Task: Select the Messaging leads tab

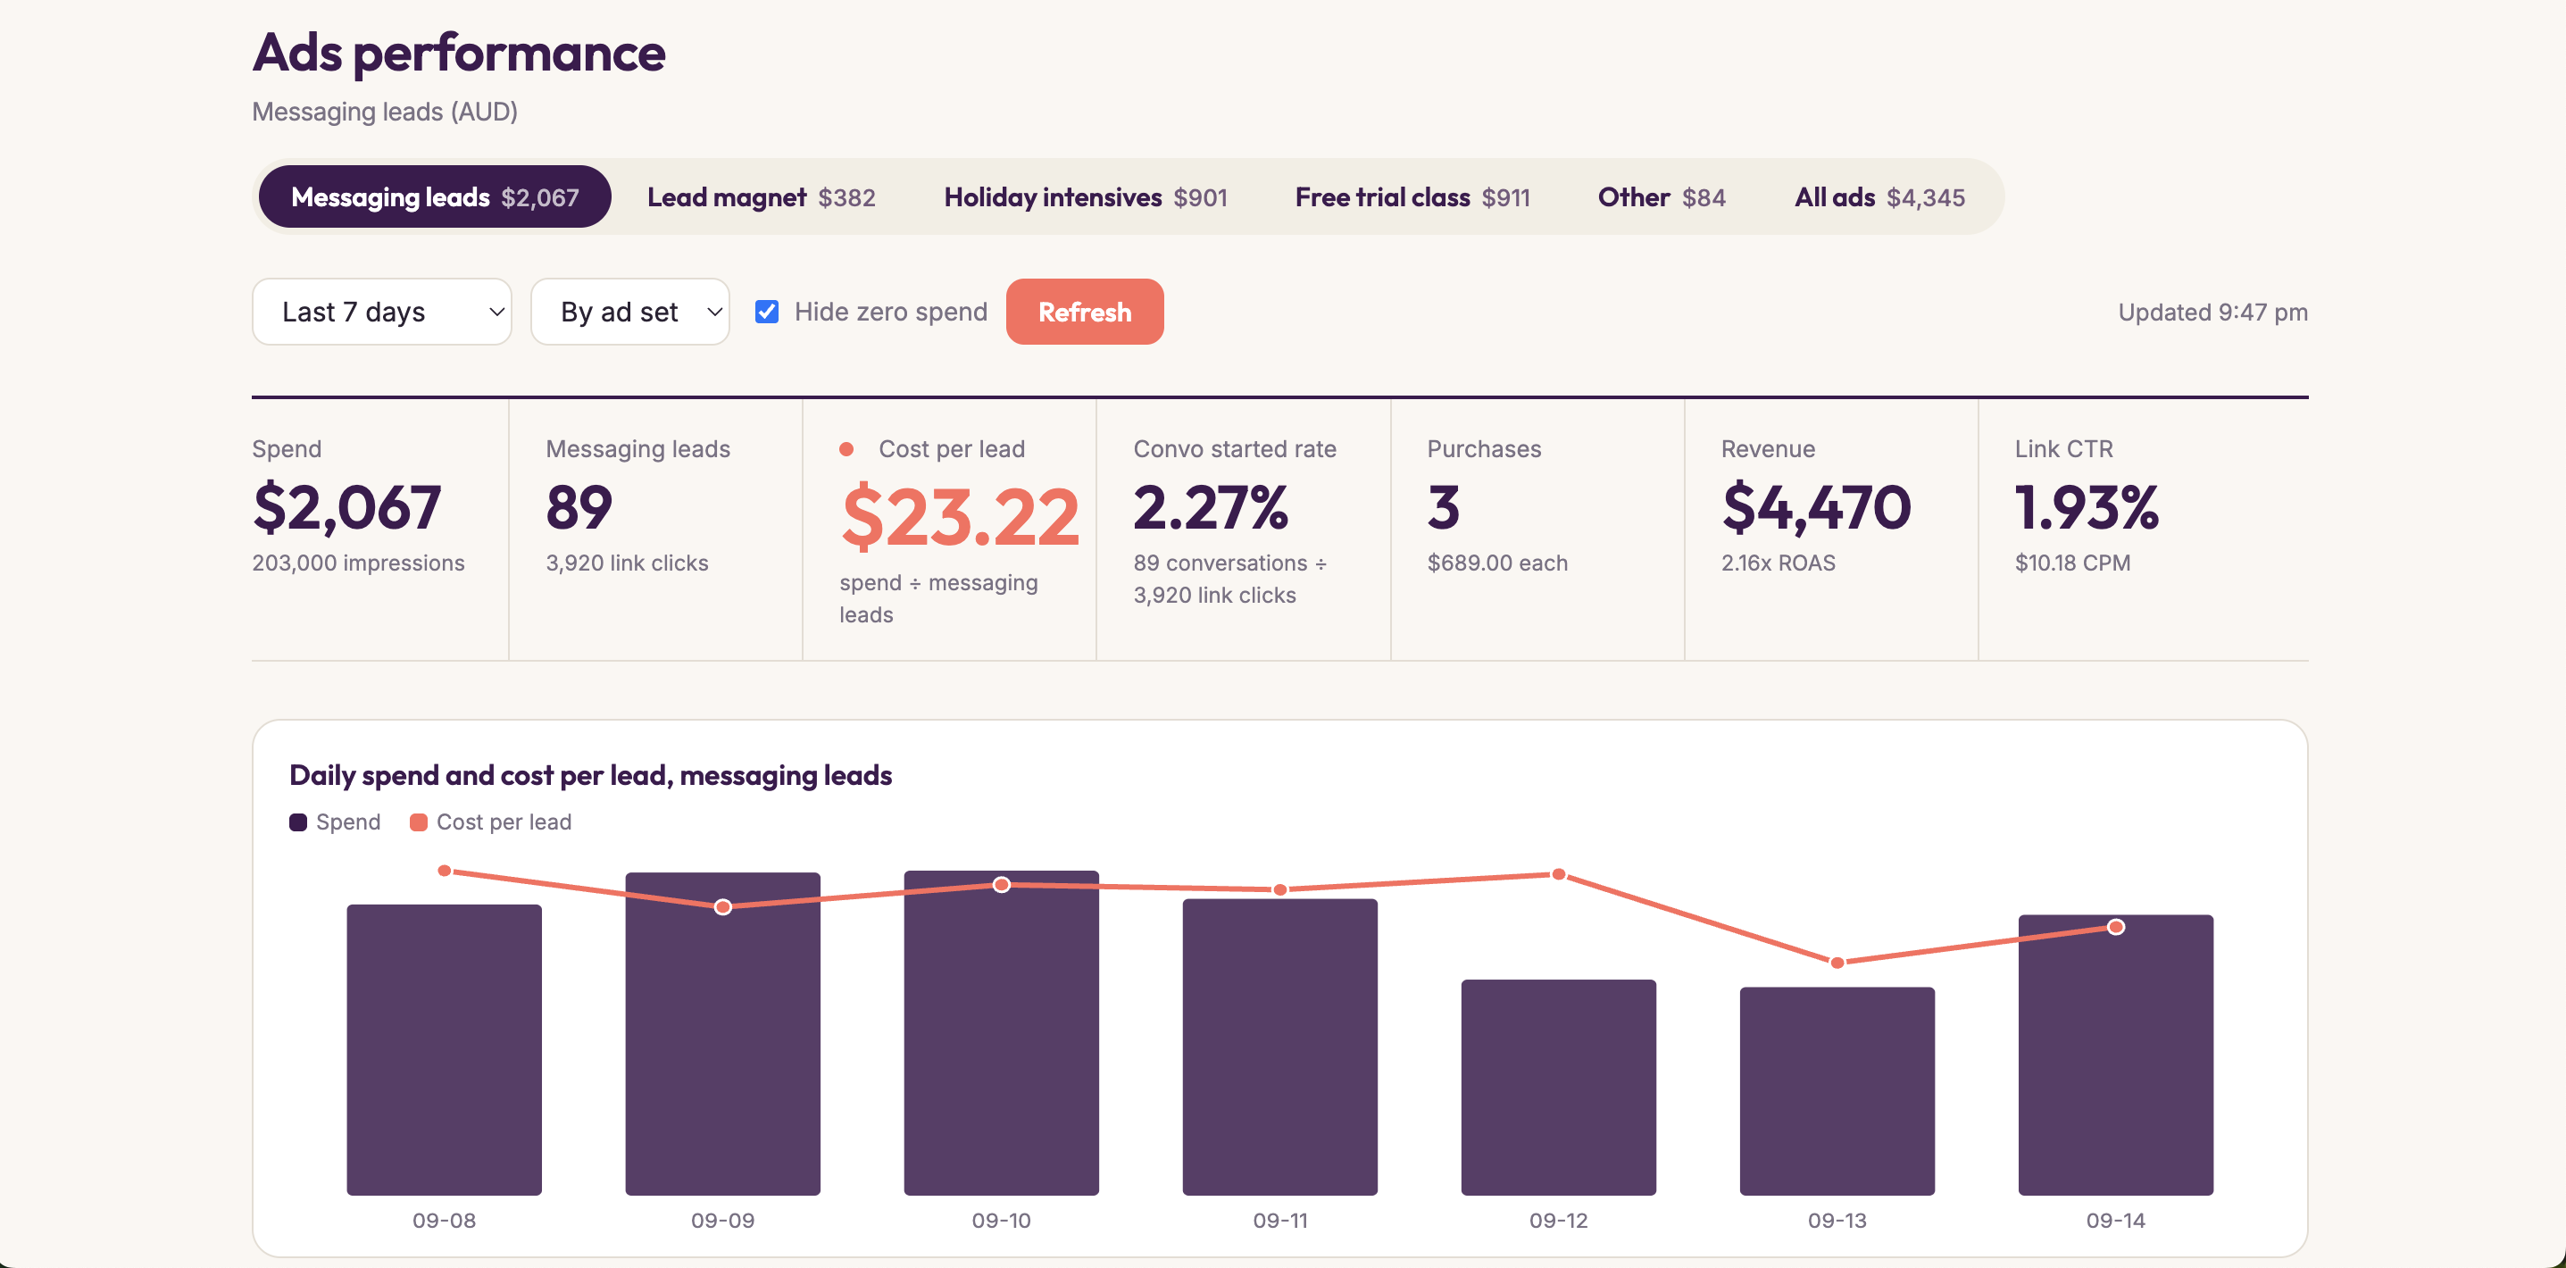Action: (434, 197)
